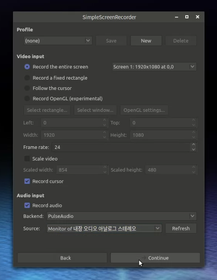Screen dimensions: 217x280
Task: Maximize the SimpleScreenRecorder window
Action: (187, 17)
